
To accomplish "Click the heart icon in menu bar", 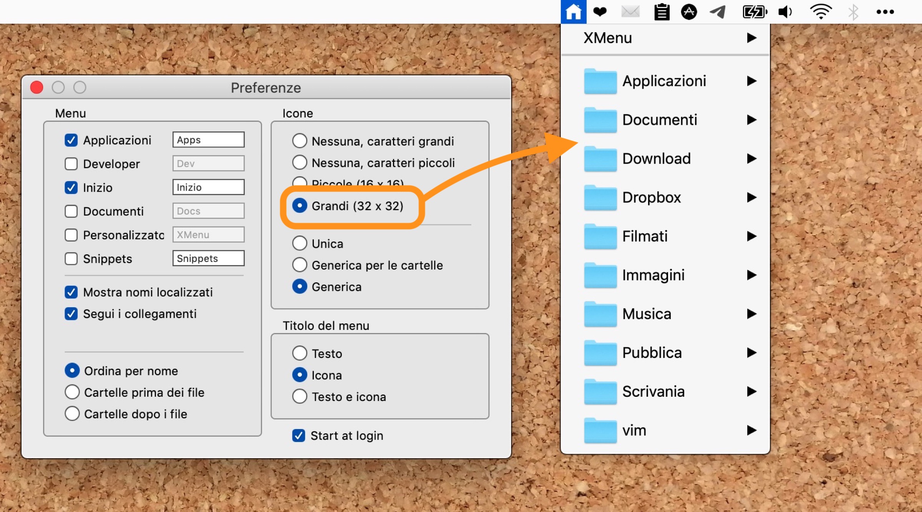I will 600,12.
